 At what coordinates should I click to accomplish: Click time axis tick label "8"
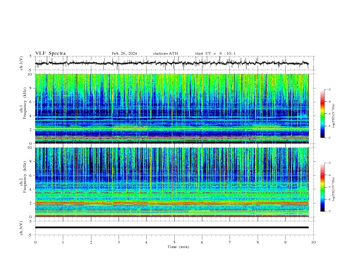[258, 242]
